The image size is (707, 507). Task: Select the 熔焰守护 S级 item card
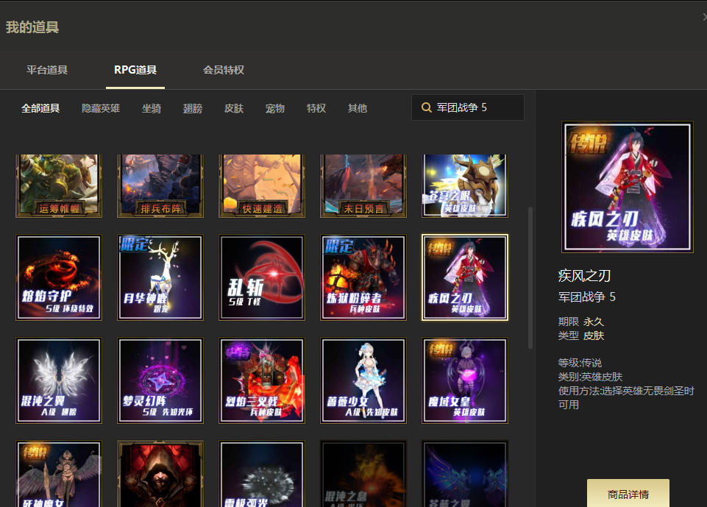coord(59,277)
